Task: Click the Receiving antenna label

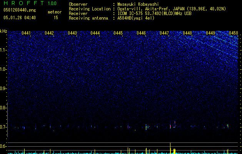Action: 88,18
